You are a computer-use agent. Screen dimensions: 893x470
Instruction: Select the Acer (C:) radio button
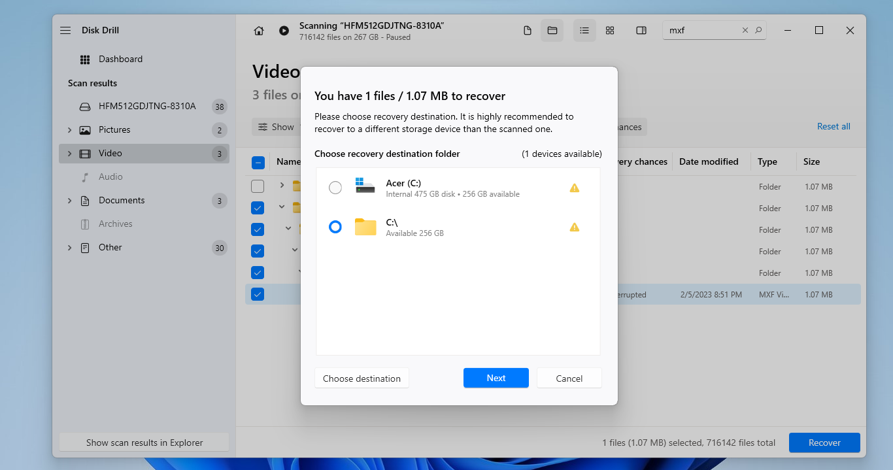[335, 188]
